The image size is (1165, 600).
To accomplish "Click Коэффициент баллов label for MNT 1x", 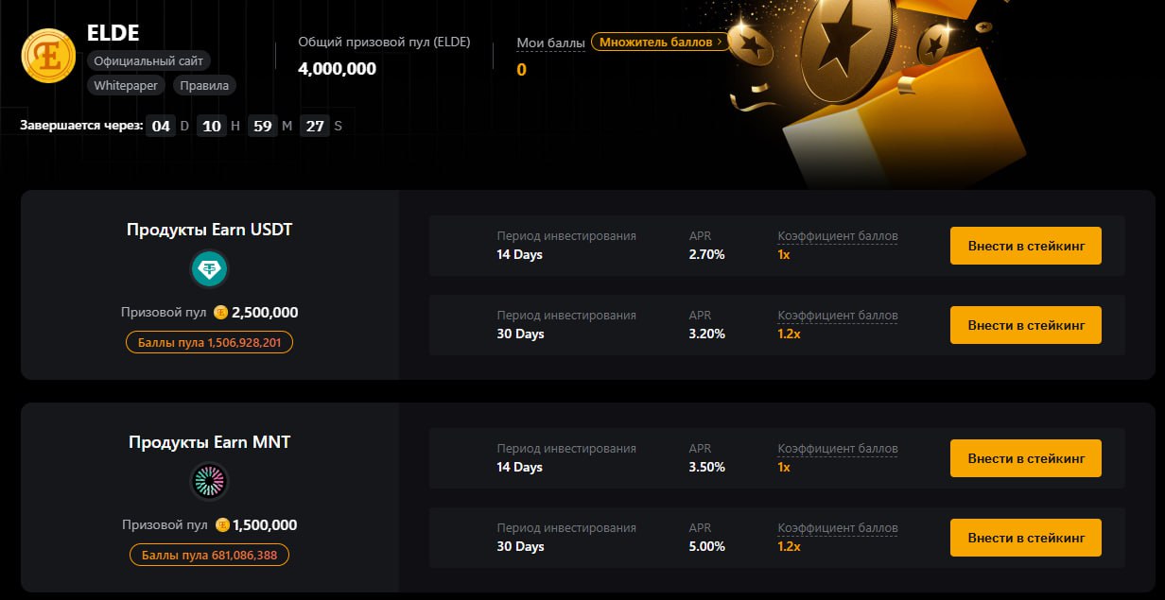I will coord(838,449).
